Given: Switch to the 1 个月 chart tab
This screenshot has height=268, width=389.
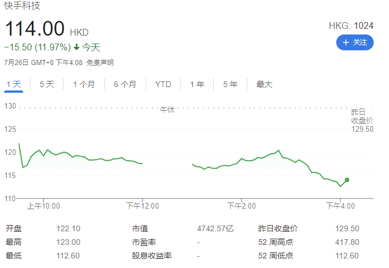Looking at the screenshot, I should pos(84,84).
